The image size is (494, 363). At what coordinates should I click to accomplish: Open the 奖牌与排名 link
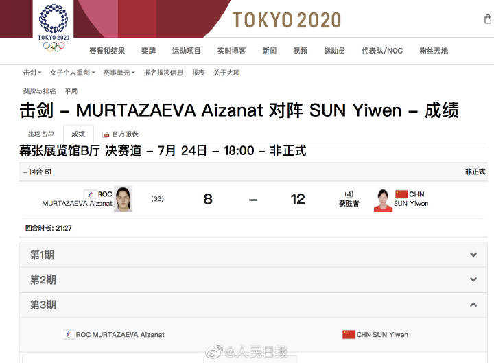pos(40,91)
